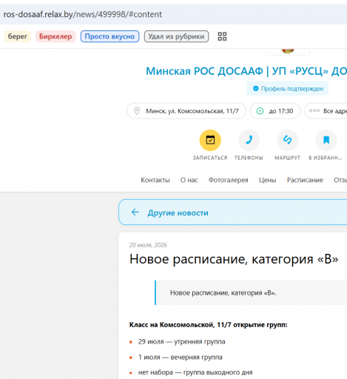The height and width of the screenshot is (379, 347).
Task: Click the «МАРШРУТ» label
Action: coord(288,158)
